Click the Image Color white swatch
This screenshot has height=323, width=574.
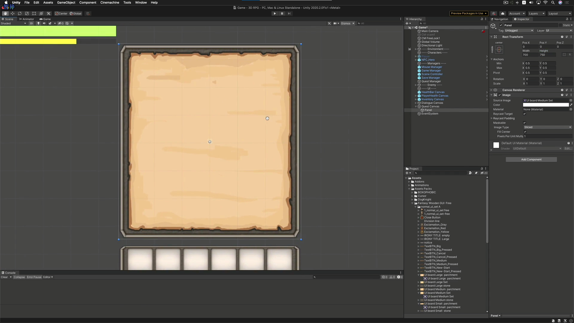(546, 105)
